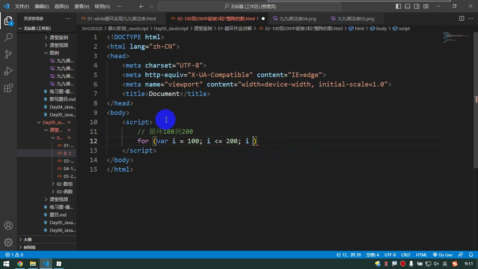
Task: Click 行 12, 列 39 cursor position
Action: pos(348,255)
